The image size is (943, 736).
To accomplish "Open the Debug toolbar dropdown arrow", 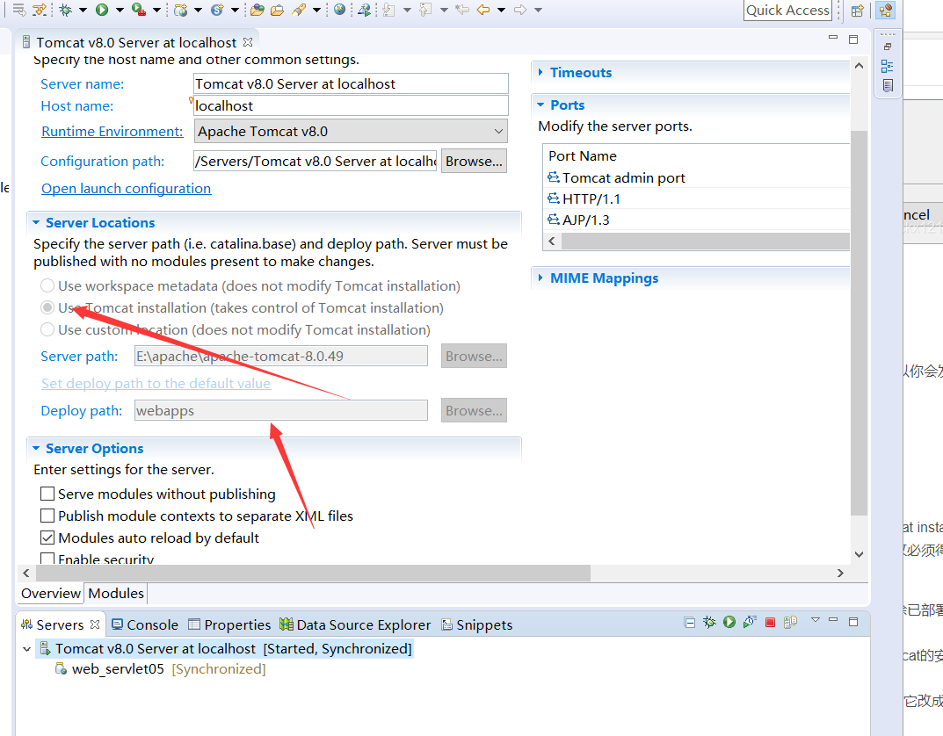I will pyautogui.click(x=83, y=10).
